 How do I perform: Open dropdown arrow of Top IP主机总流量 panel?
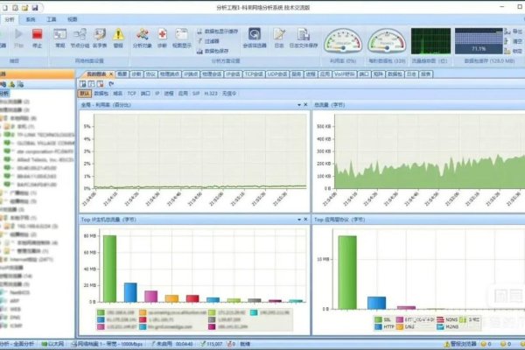tap(299, 220)
